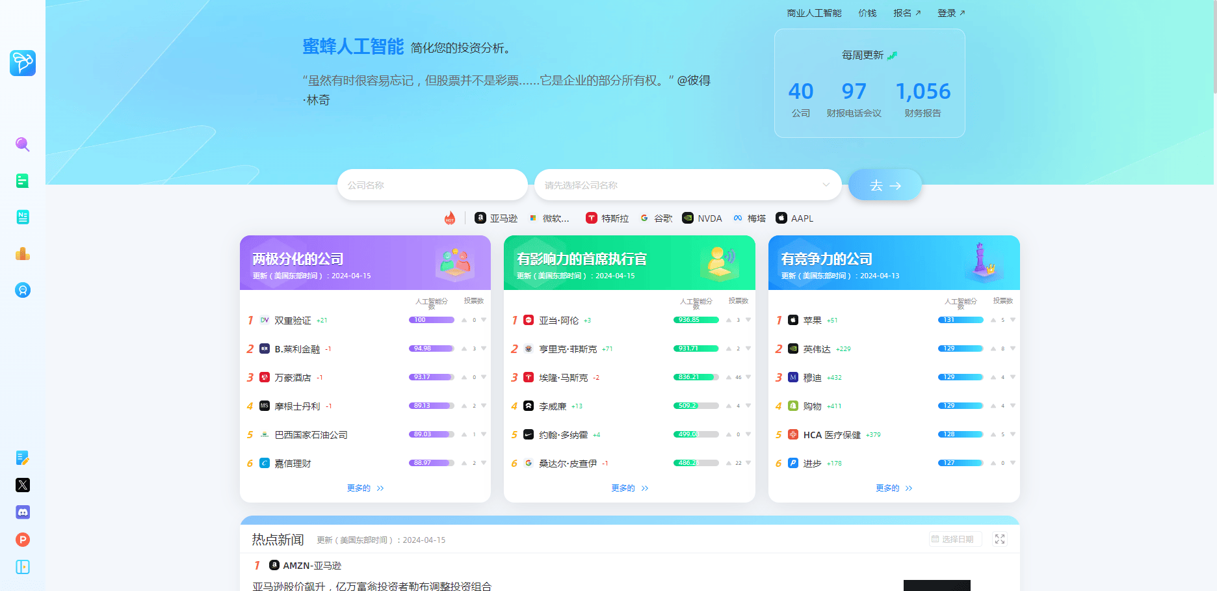
Task: Open the X (Twitter) icon in sidebar
Action: [23, 485]
